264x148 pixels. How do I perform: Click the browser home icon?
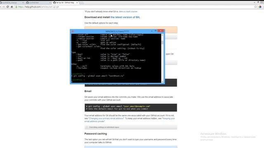click(x=12, y=7)
